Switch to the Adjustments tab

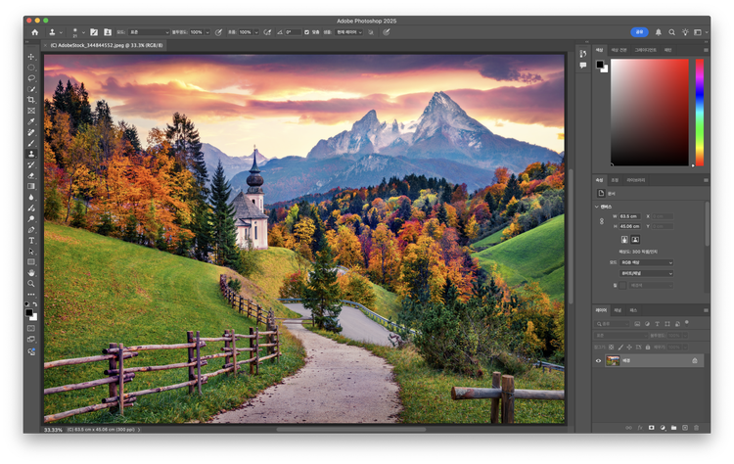coord(615,180)
